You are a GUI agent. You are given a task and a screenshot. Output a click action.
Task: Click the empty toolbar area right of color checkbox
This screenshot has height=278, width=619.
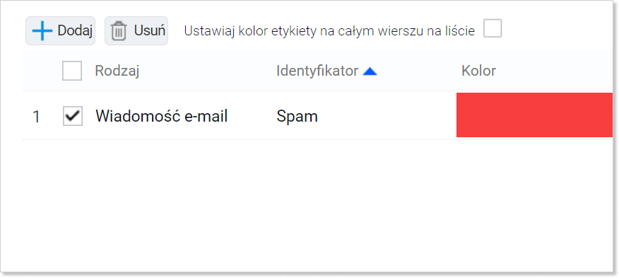(x=557, y=31)
